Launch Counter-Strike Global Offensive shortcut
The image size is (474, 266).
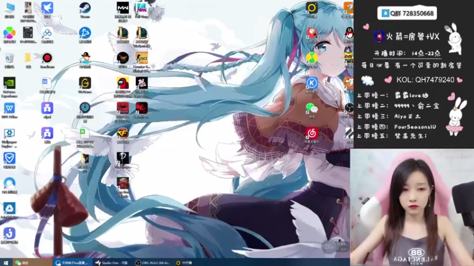(x=142, y=58)
